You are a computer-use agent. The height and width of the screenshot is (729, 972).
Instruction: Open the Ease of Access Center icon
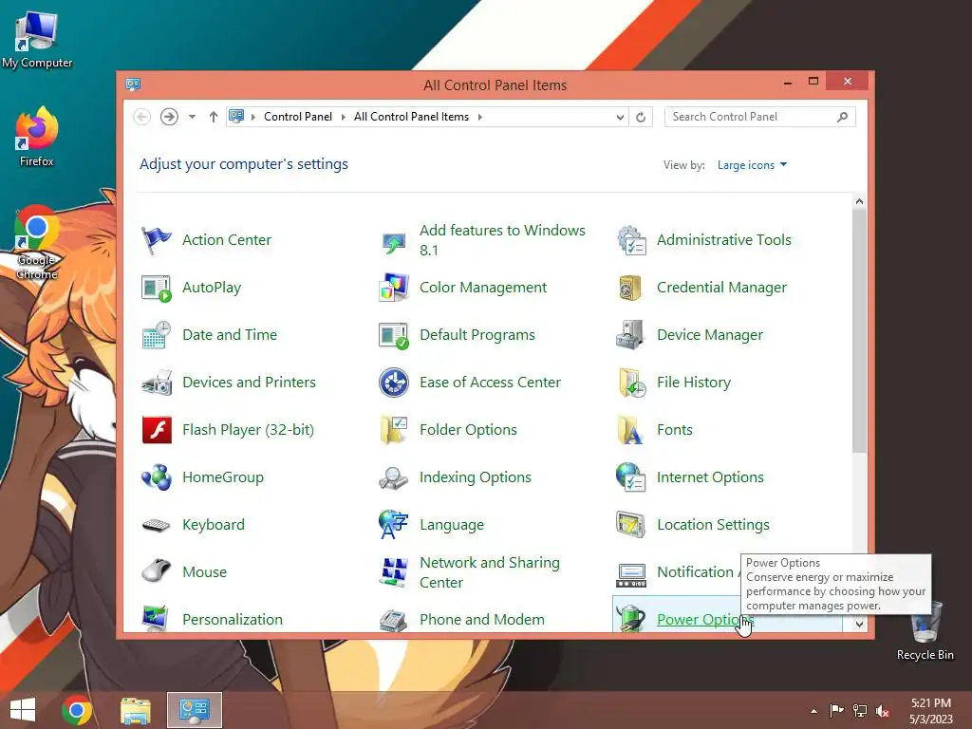point(394,383)
